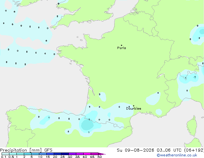Screen dimensions: 204x158
Task: Select the Dourbies marker dot
Action: (x=134, y=106)
